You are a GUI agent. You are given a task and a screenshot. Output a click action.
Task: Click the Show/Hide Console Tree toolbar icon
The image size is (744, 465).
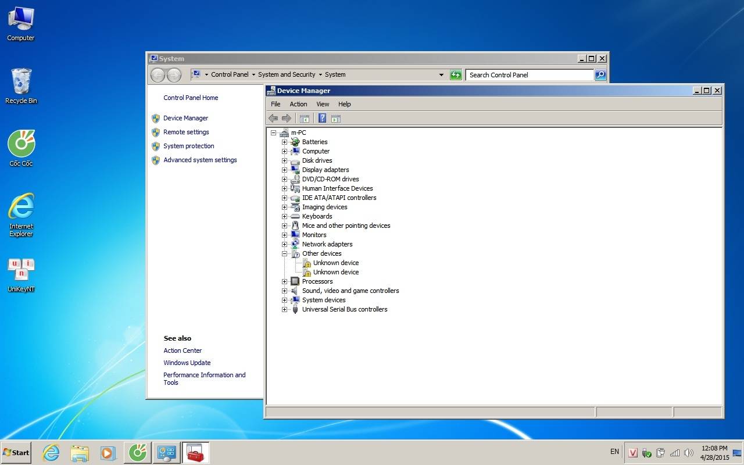point(304,119)
